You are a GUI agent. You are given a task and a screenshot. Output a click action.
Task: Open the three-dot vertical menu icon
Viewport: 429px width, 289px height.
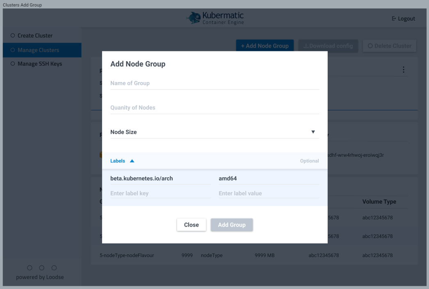click(404, 69)
